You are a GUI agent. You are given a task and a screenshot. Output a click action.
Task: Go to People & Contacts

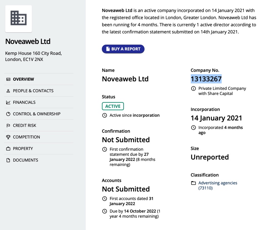coord(39,91)
